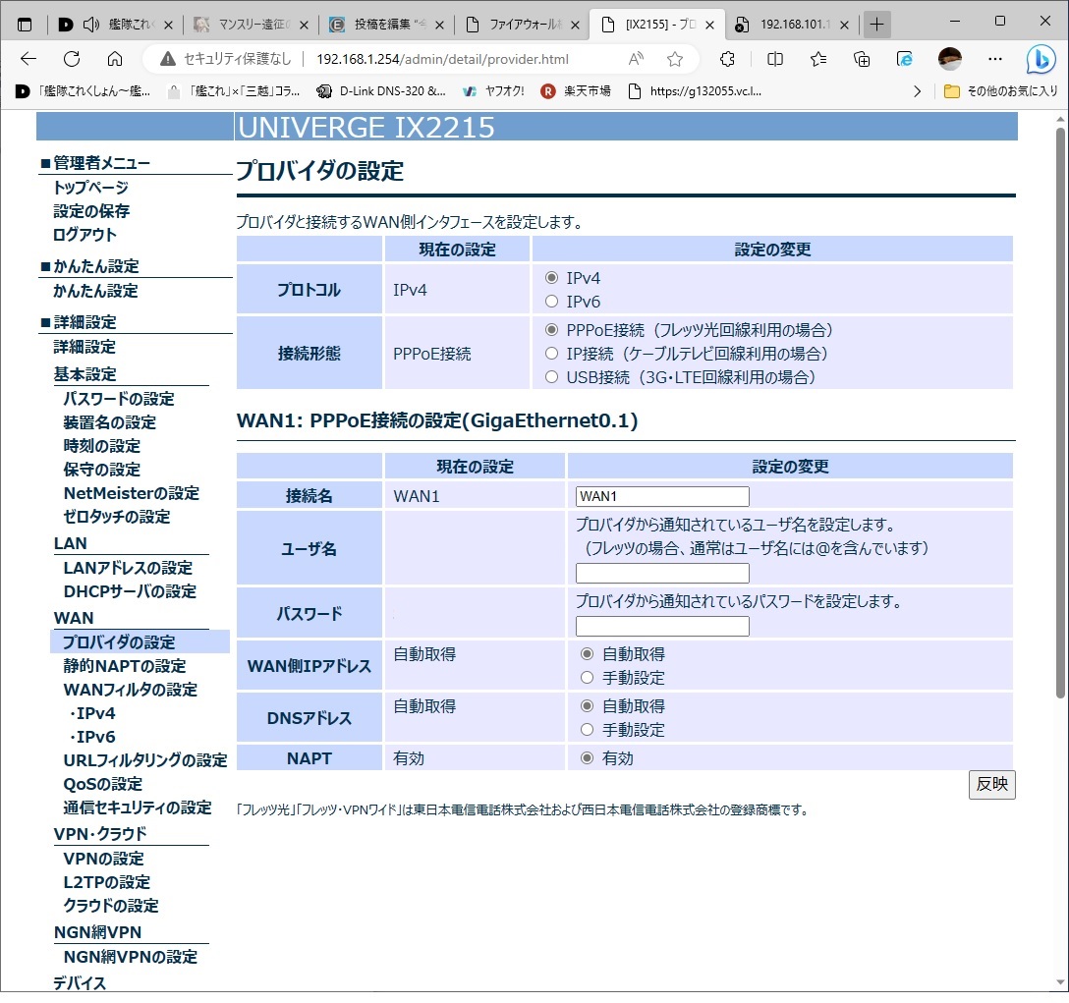Click the read aloud icon in address bar
1069x1003 pixels.
(636, 59)
